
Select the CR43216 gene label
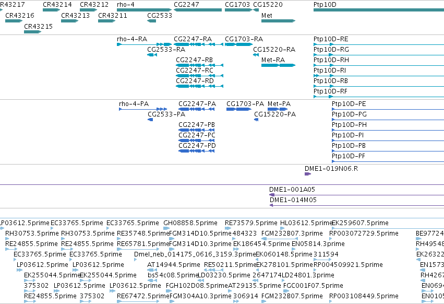pyautogui.click(x=19, y=15)
